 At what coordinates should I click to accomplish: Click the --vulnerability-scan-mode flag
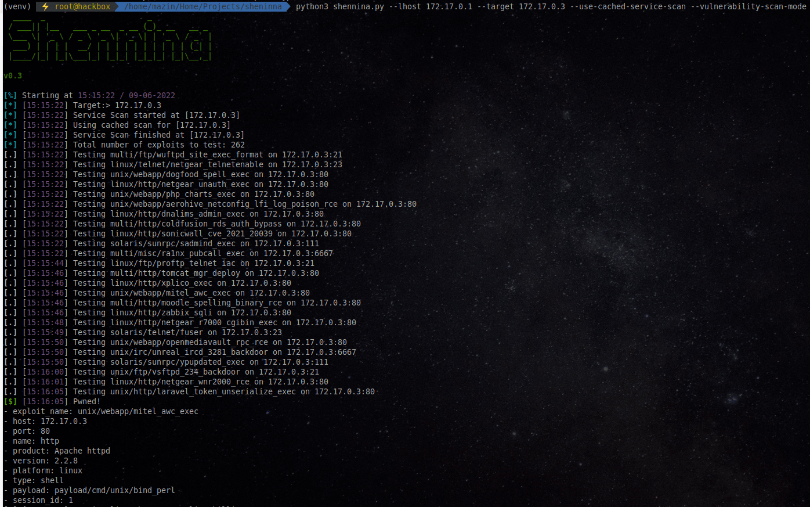click(x=748, y=6)
